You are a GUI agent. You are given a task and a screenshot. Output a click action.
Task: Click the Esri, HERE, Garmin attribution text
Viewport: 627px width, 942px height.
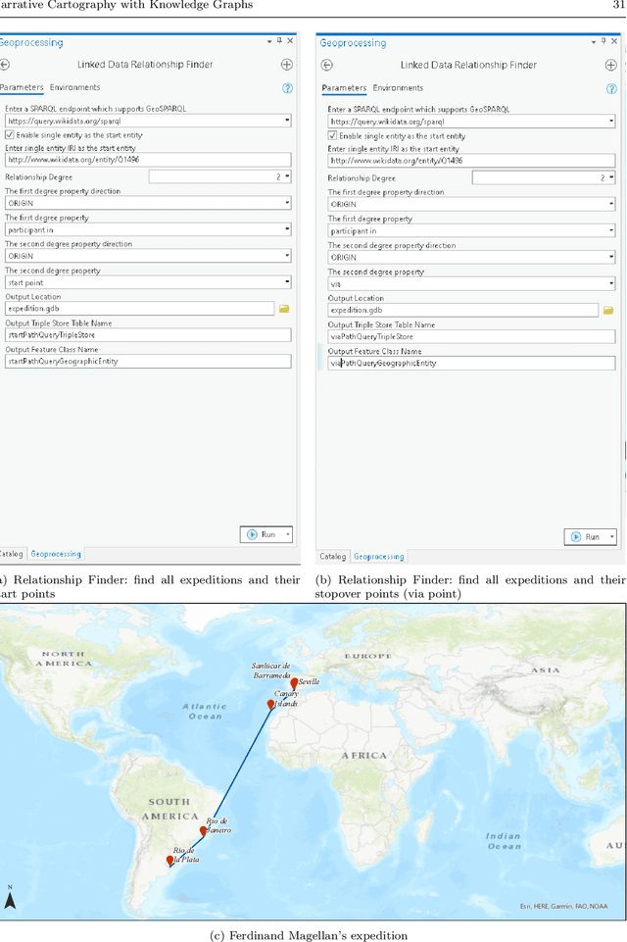[x=563, y=906]
